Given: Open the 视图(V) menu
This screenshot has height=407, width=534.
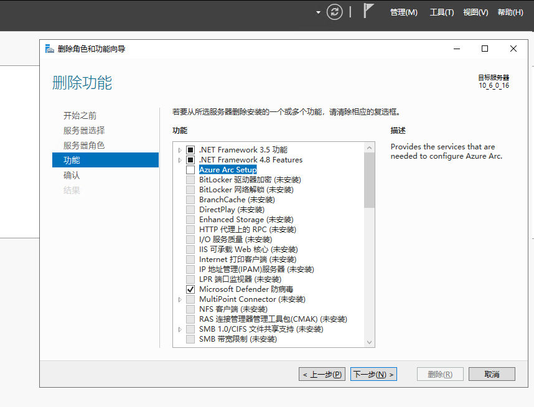Looking at the screenshot, I should (x=475, y=12).
